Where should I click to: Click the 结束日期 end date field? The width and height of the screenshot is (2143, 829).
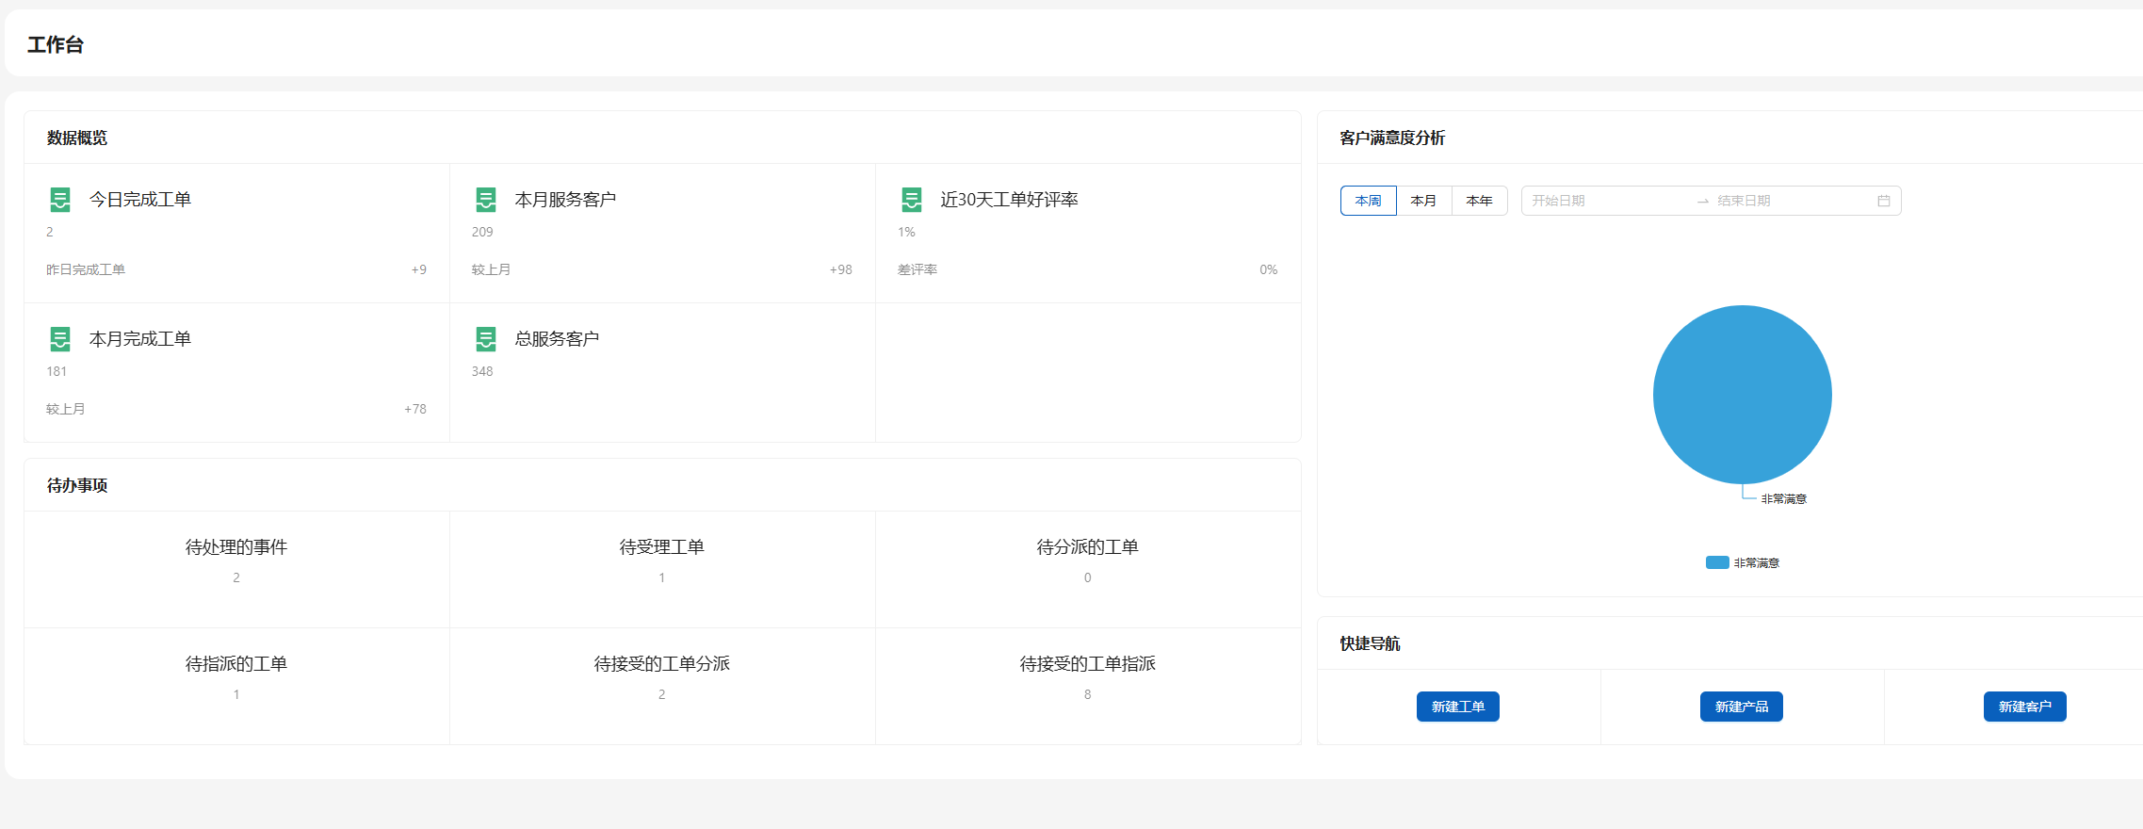click(x=1794, y=201)
